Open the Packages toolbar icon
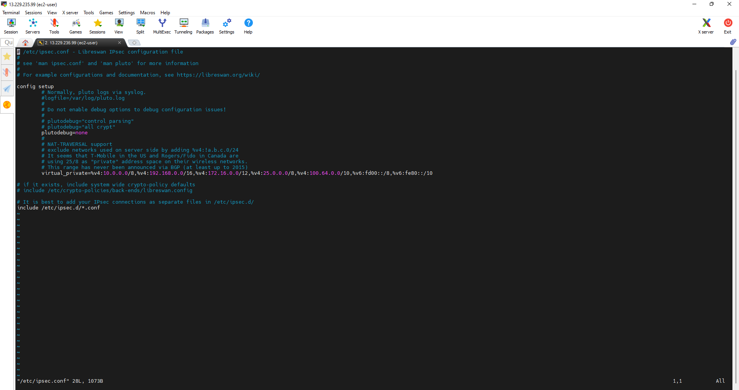Viewport: 739px width, 390px height. click(x=205, y=26)
